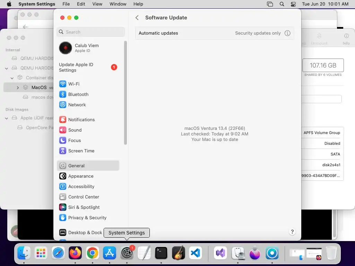This screenshot has height=266, width=355.
Task: Open Desktop & Dock settings
Action: tap(80, 232)
